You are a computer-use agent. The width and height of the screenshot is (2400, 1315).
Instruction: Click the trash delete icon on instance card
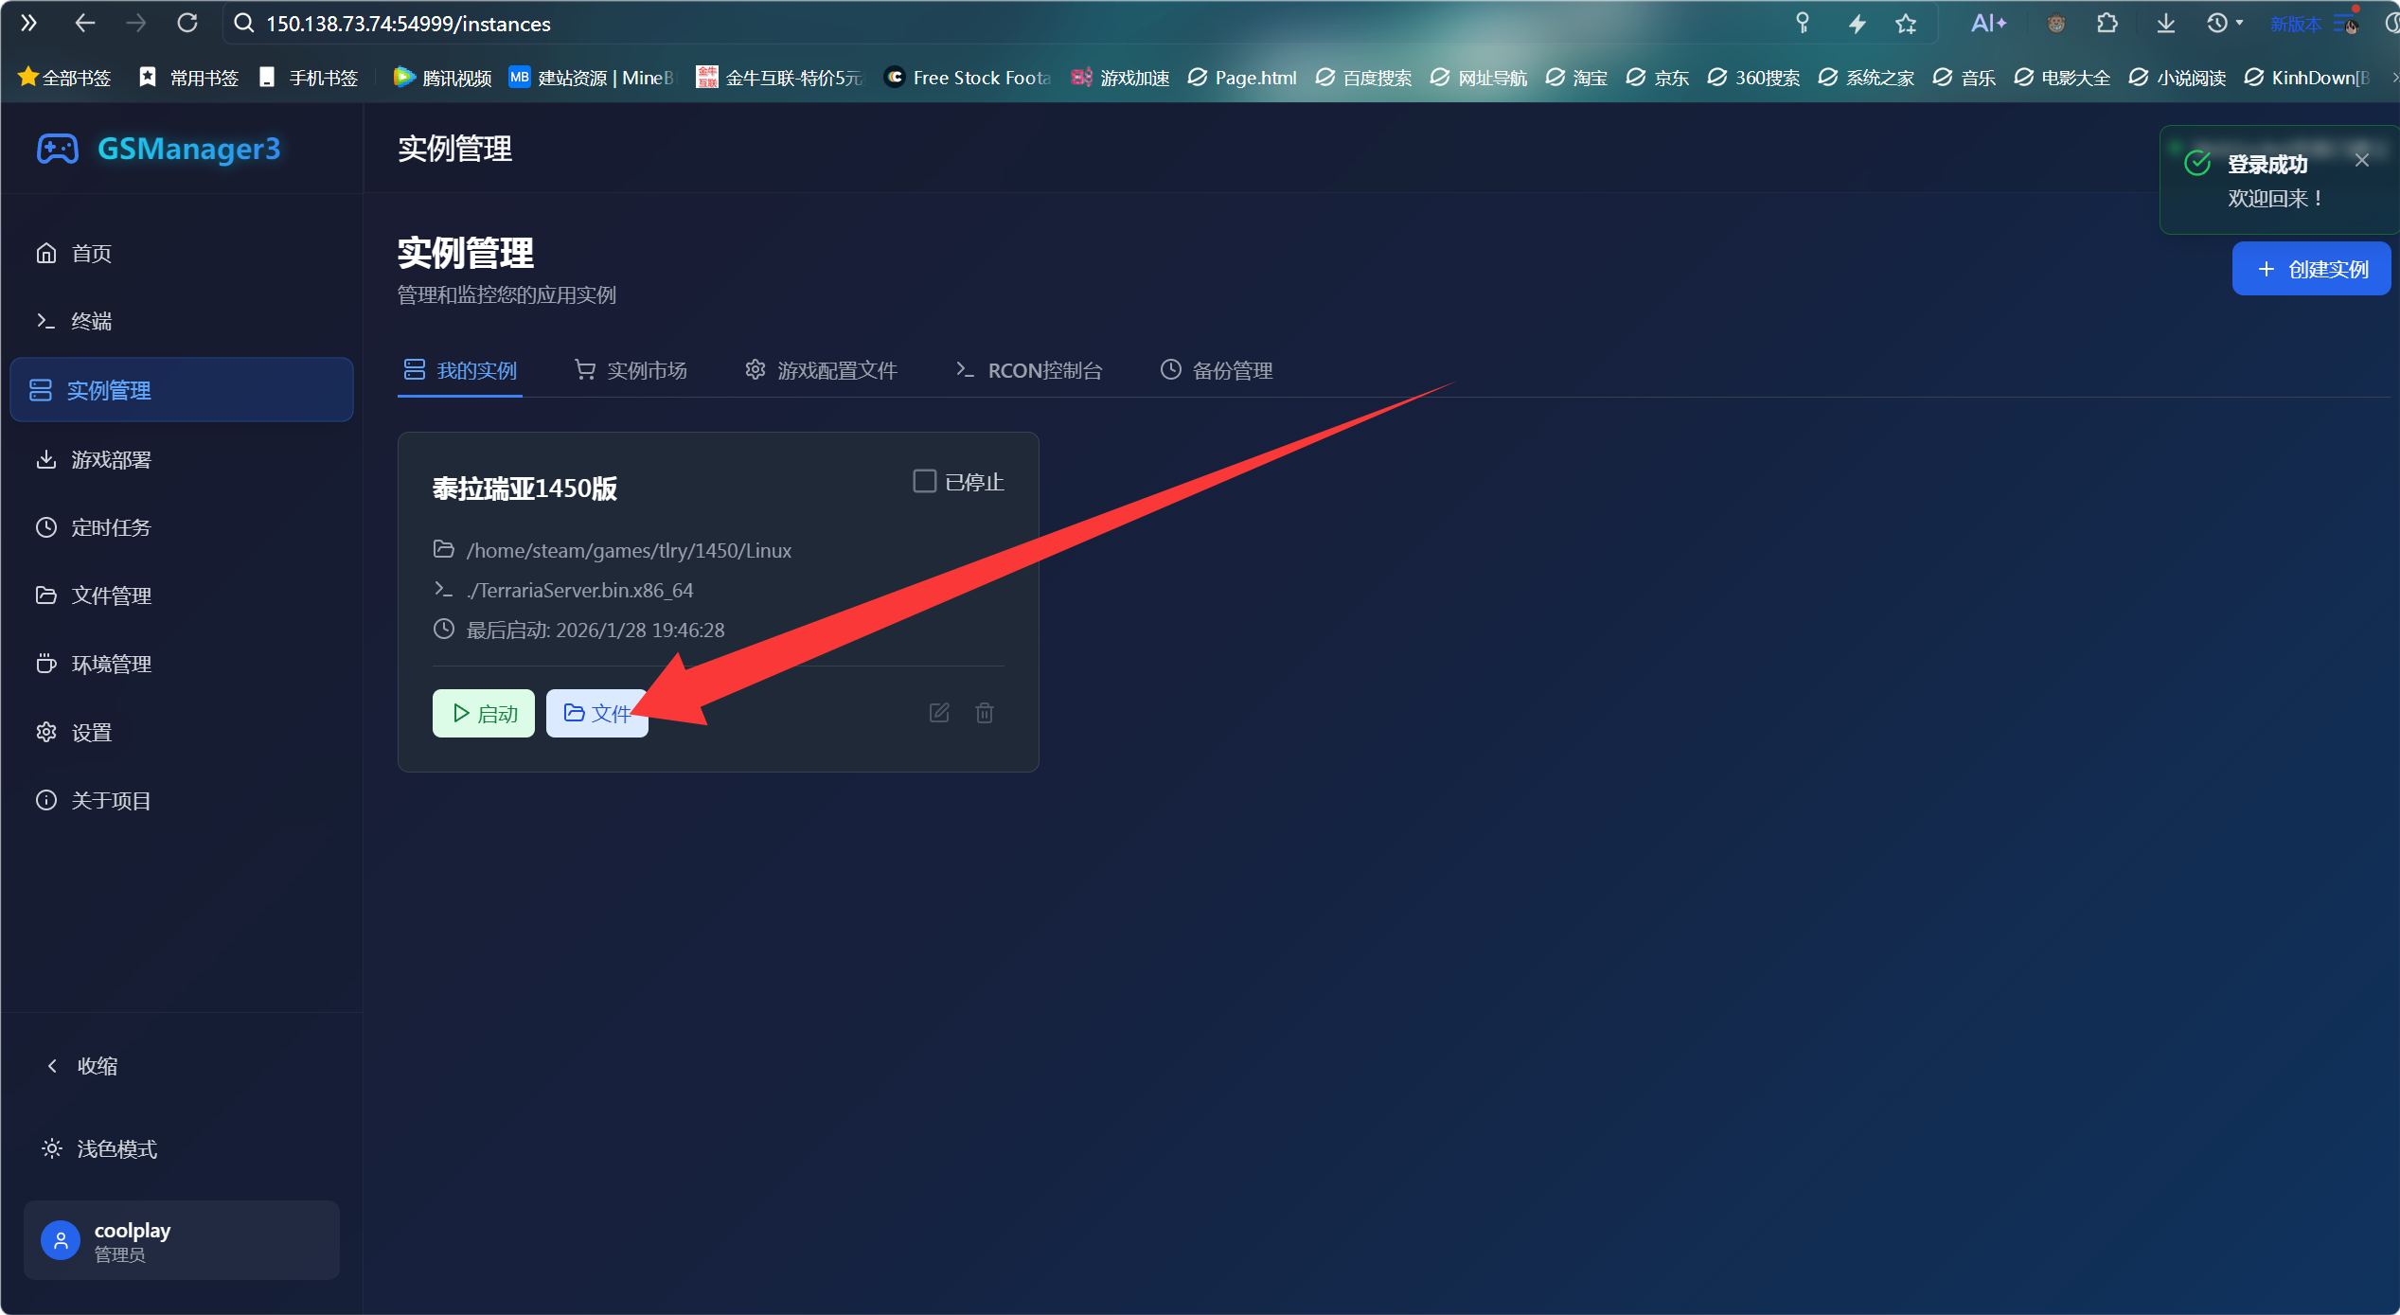click(x=985, y=713)
